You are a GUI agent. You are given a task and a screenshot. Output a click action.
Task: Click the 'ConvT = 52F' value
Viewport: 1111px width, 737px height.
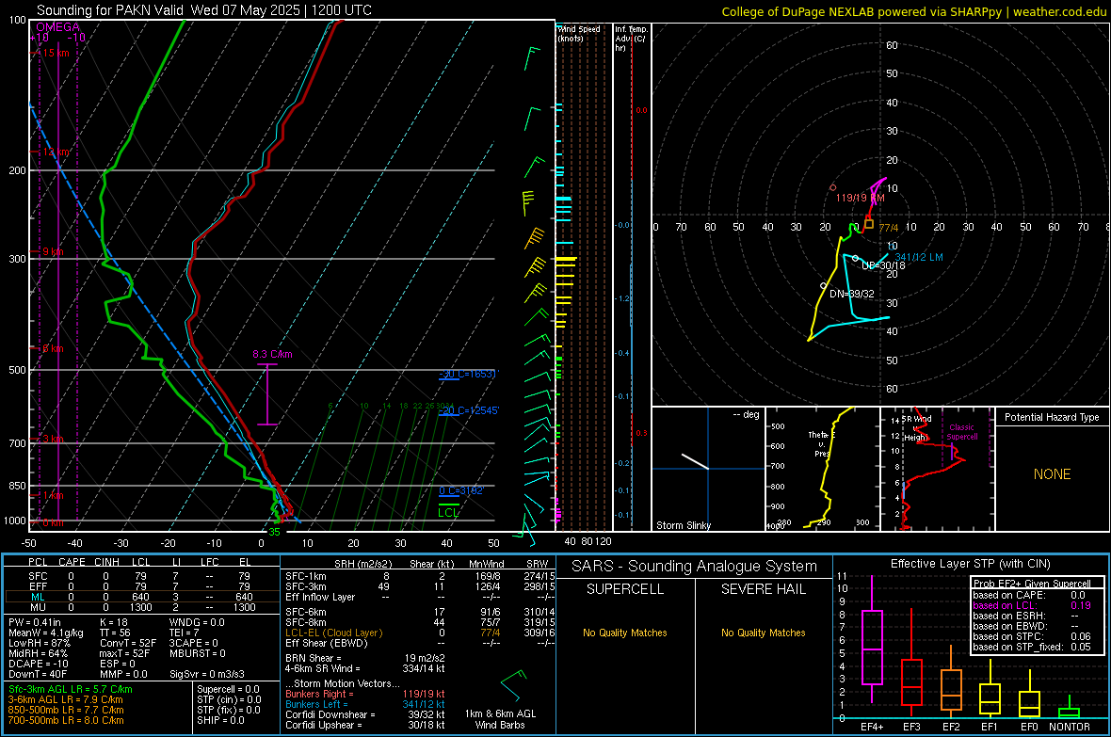[128, 644]
